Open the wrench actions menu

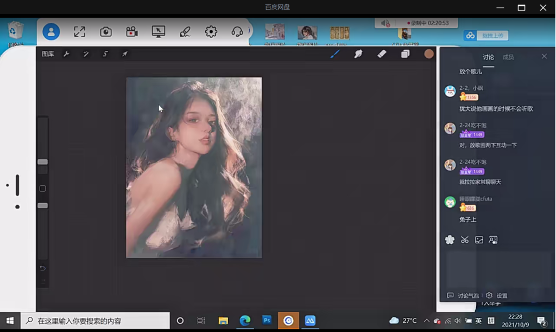(x=66, y=54)
